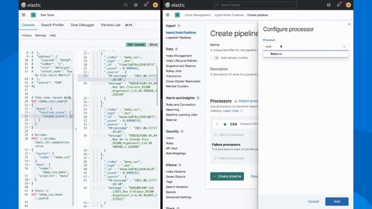The height and width of the screenshot is (209, 372).
Task: Click Add a processor under Failure processors
Action: (229, 158)
